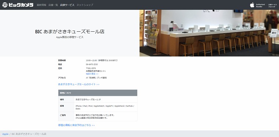Click the gray table header above 場所 row
Screen dimensions: 279x137
(98, 93)
